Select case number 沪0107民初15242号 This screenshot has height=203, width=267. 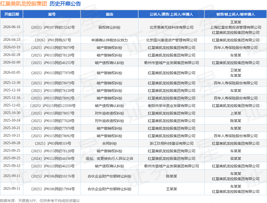click(x=53, y=27)
